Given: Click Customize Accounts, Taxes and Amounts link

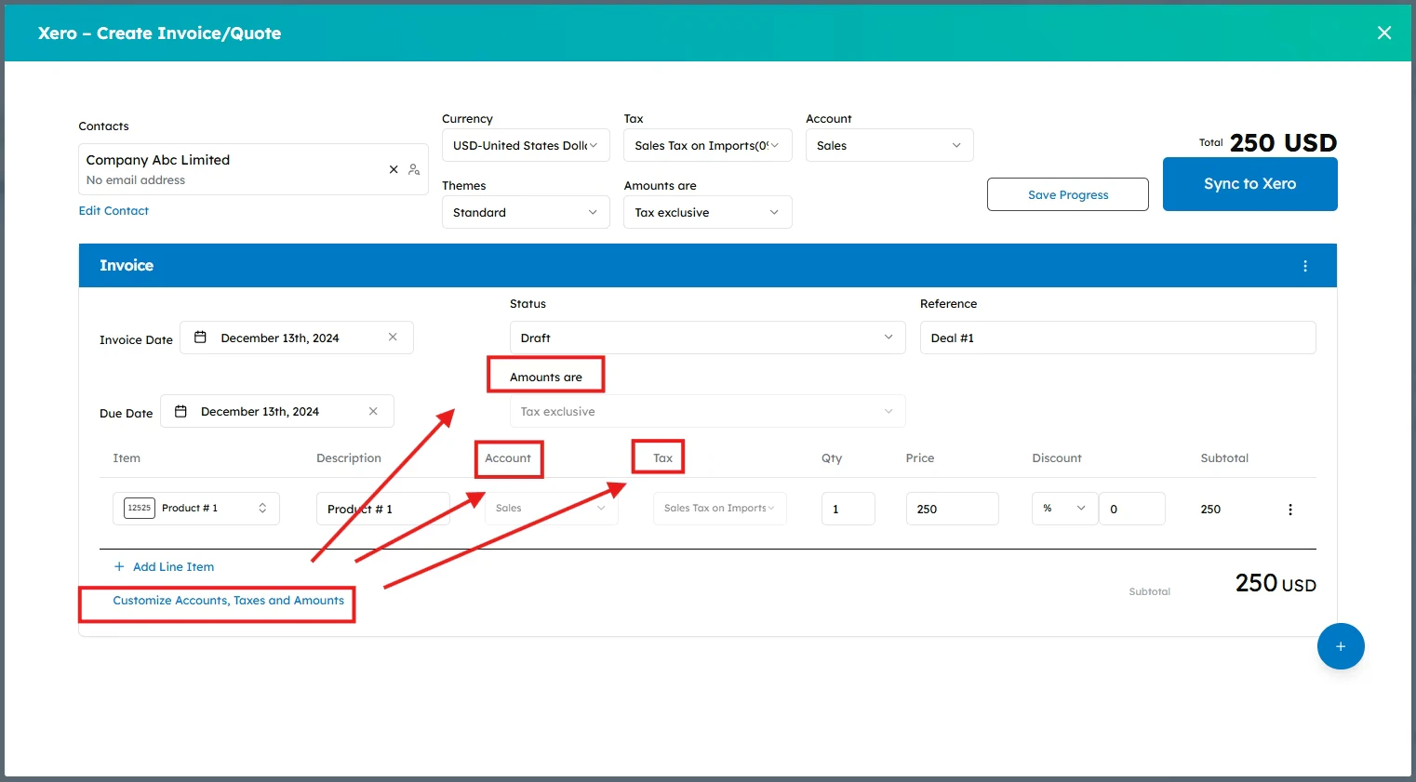Looking at the screenshot, I should [x=228, y=601].
